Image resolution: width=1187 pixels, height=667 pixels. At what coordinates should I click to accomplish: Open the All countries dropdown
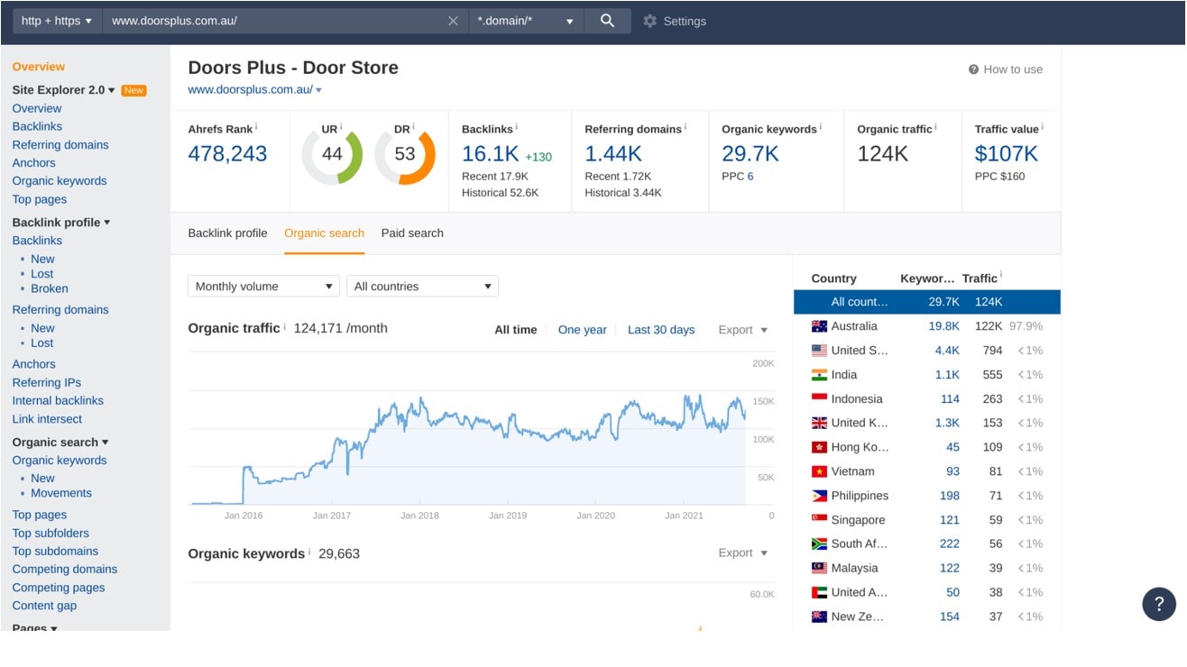pyautogui.click(x=422, y=286)
